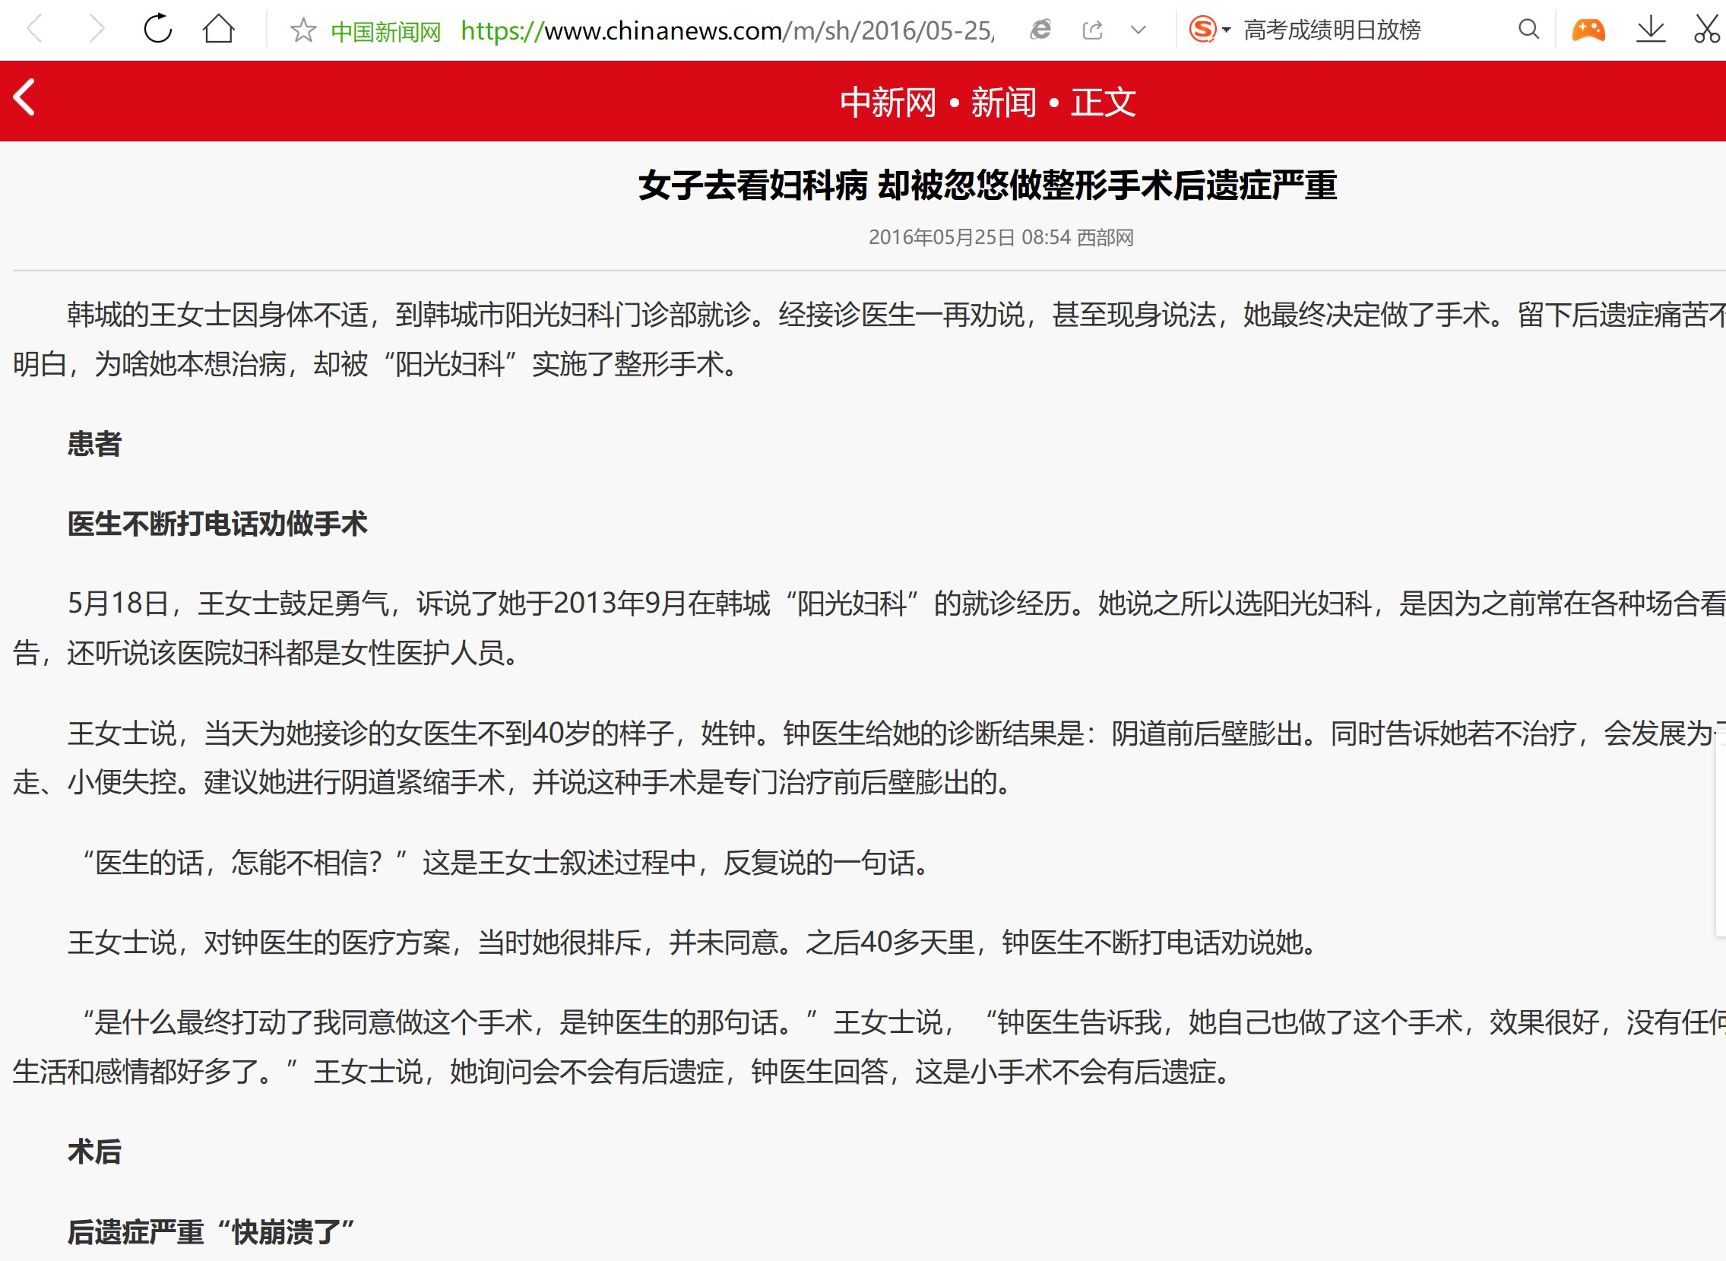Go to browser home page icon
Screen dimensions: 1726x1261
(218, 29)
